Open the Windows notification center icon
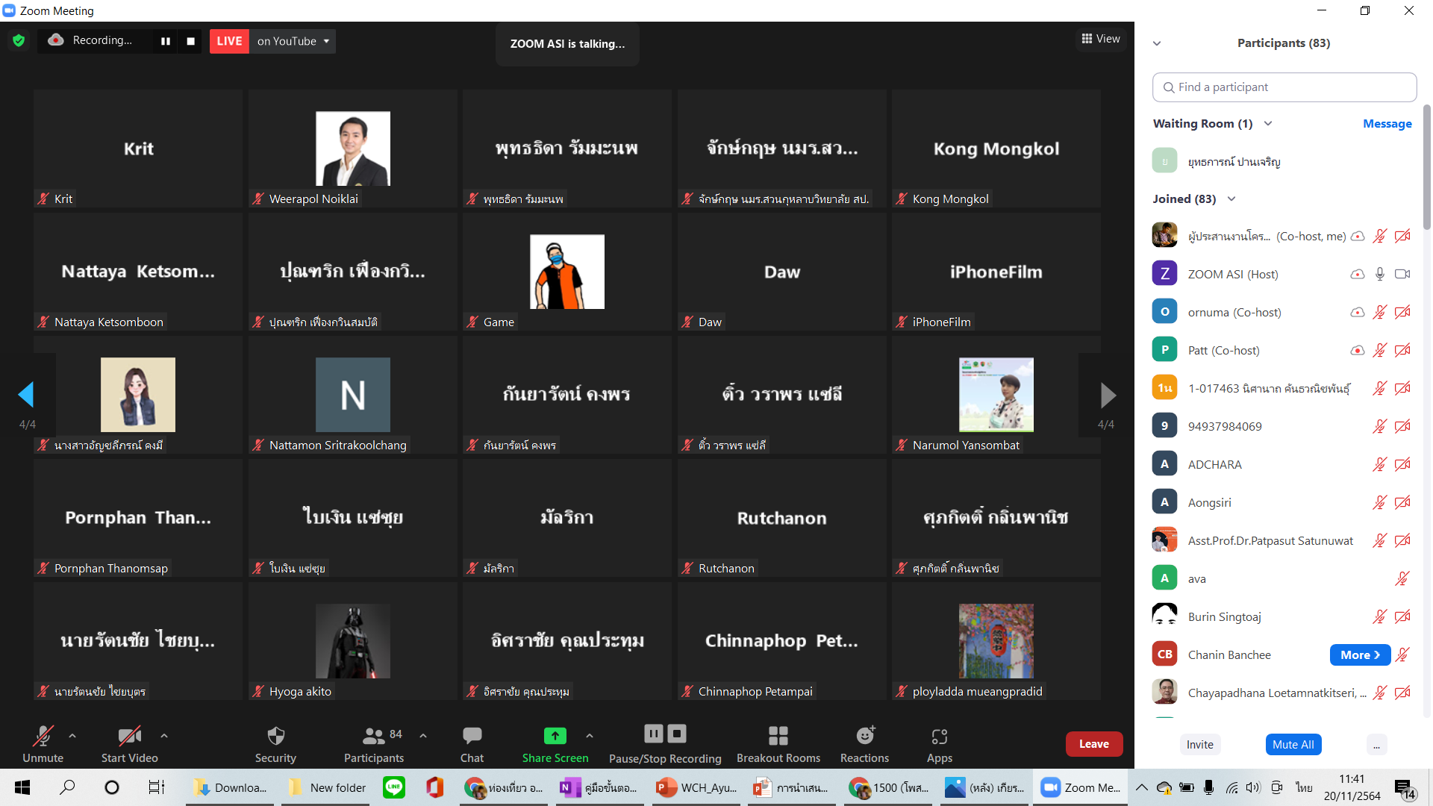The width and height of the screenshot is (1433, 806). pos(1405,788)
